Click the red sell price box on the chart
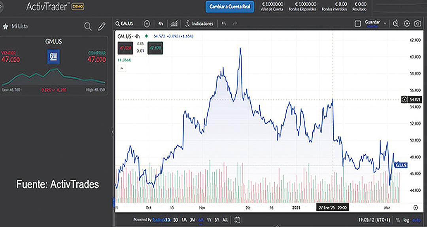427x227 pixels. [x=125, y=48]
